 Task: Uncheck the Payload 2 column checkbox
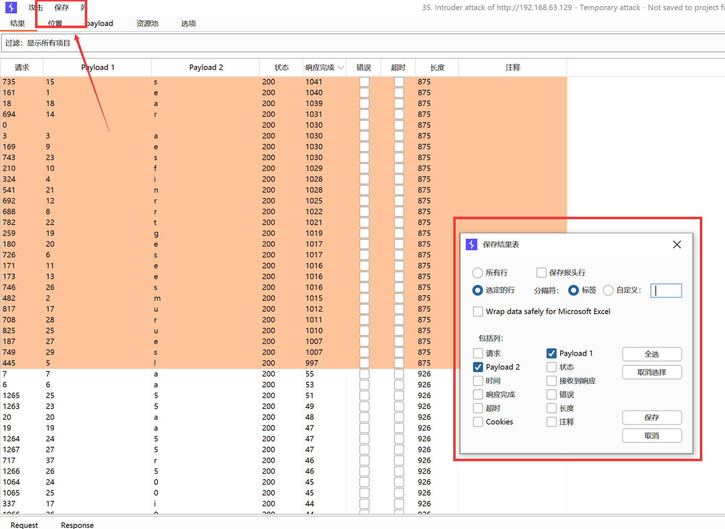(478, 367)
